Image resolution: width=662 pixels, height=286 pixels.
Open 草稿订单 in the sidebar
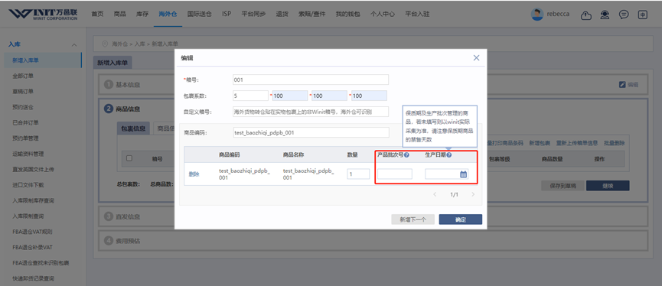pos(23,92)
